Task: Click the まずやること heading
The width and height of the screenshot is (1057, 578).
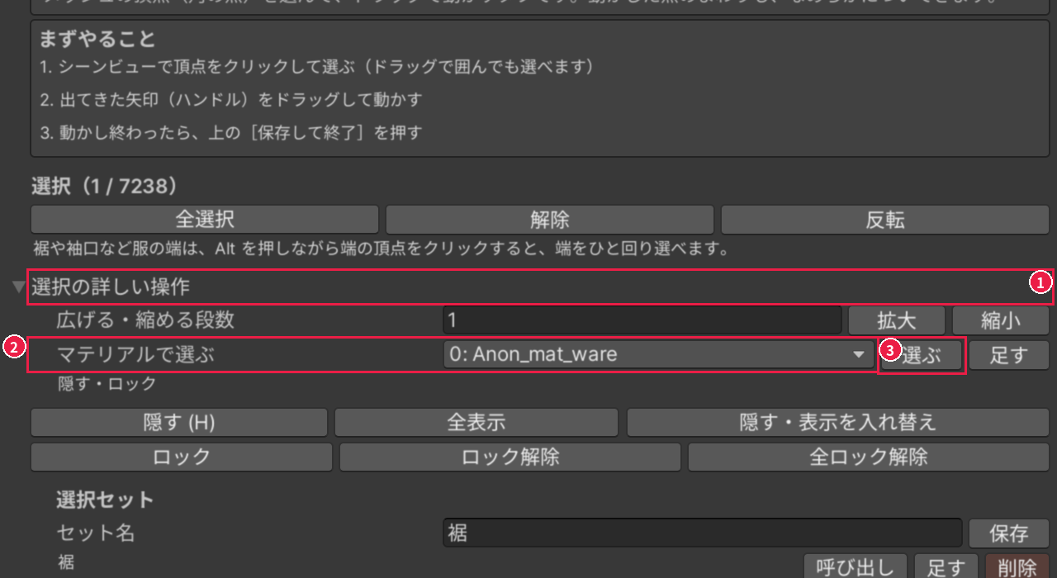Action: tap(97, 39)
